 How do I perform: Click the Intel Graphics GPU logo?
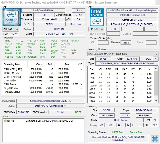pyautogui.click(x=97, y=17)
